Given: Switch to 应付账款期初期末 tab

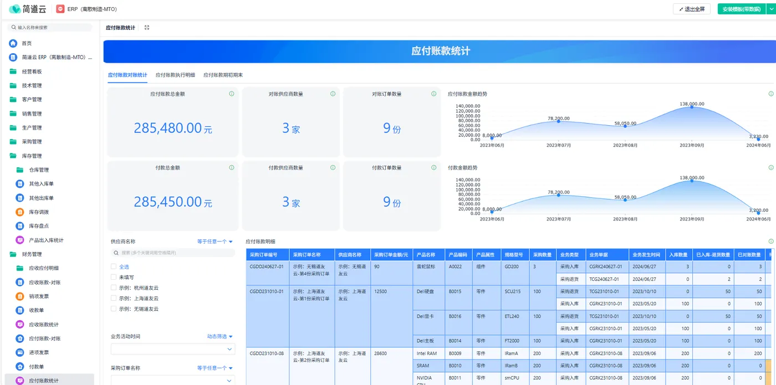Looking at the screenshot, I should (x=223, y=75).
